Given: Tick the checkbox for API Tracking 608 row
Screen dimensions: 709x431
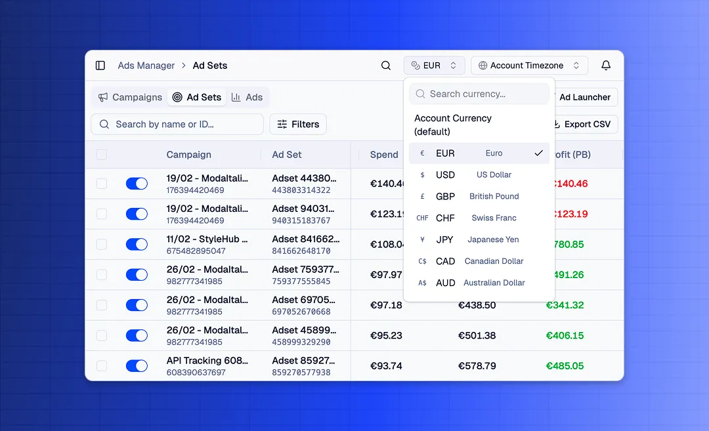Looking at the screenshot, I should (x=102, y=365).
